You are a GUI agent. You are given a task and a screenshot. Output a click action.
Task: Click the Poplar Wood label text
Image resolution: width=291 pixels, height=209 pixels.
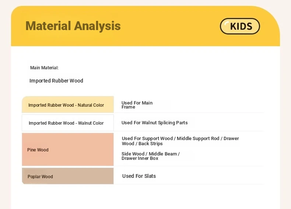click(40, 177)
